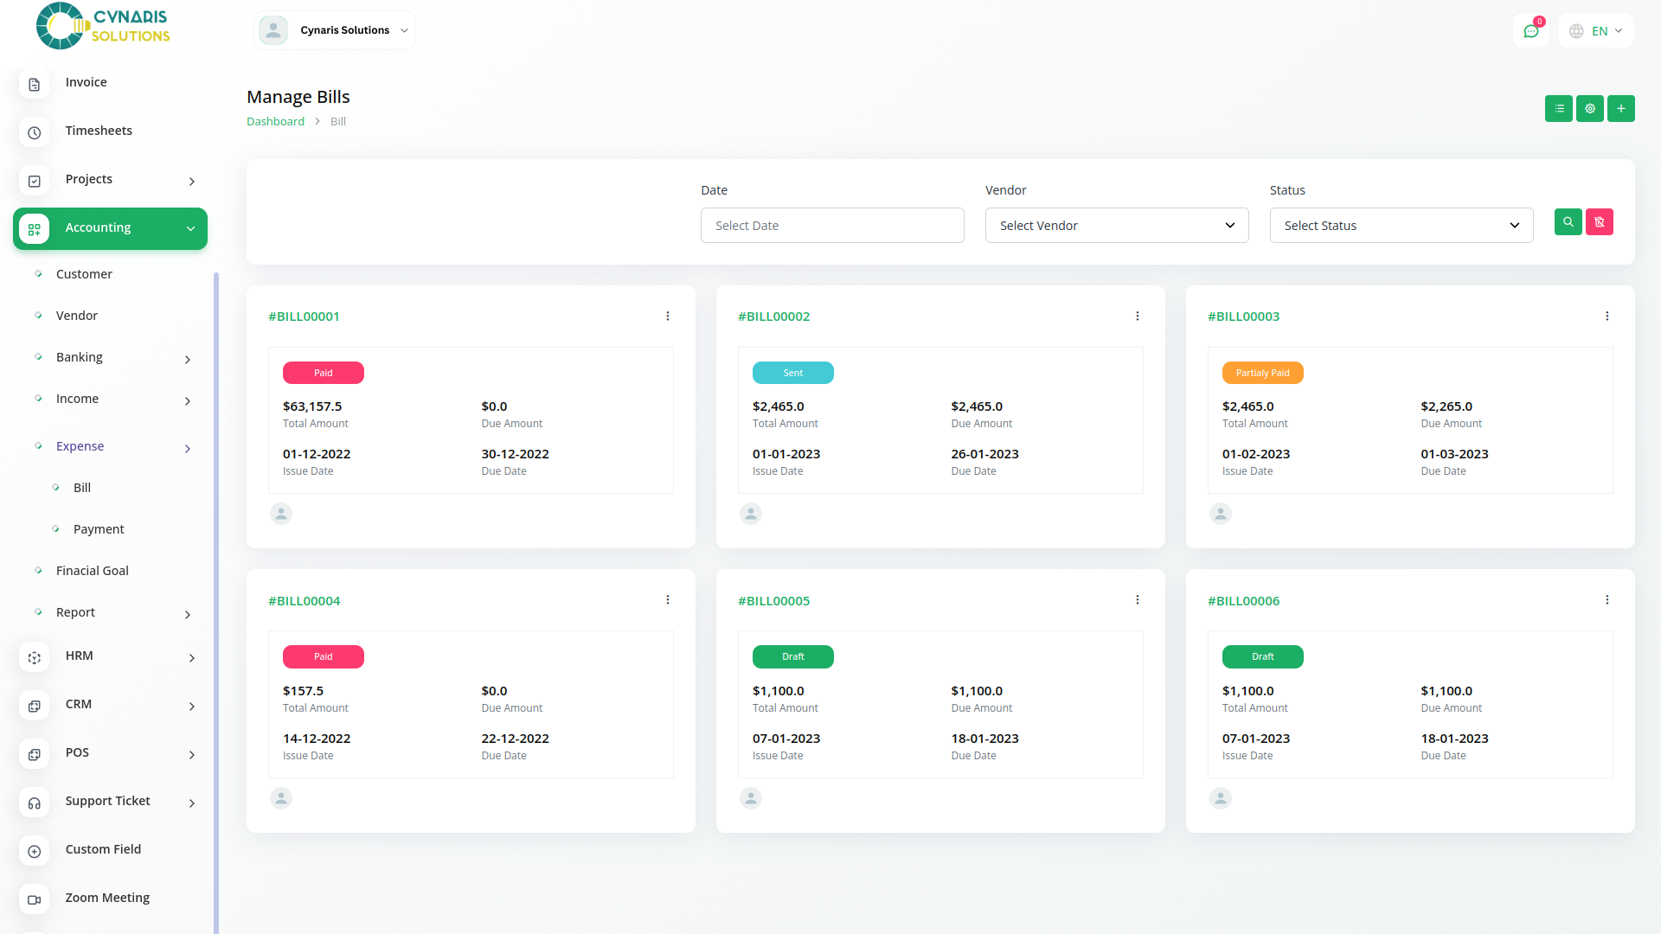1661x934 pixels.
Task: Select Vendor in the sidebar
Action: coord(77,316)
